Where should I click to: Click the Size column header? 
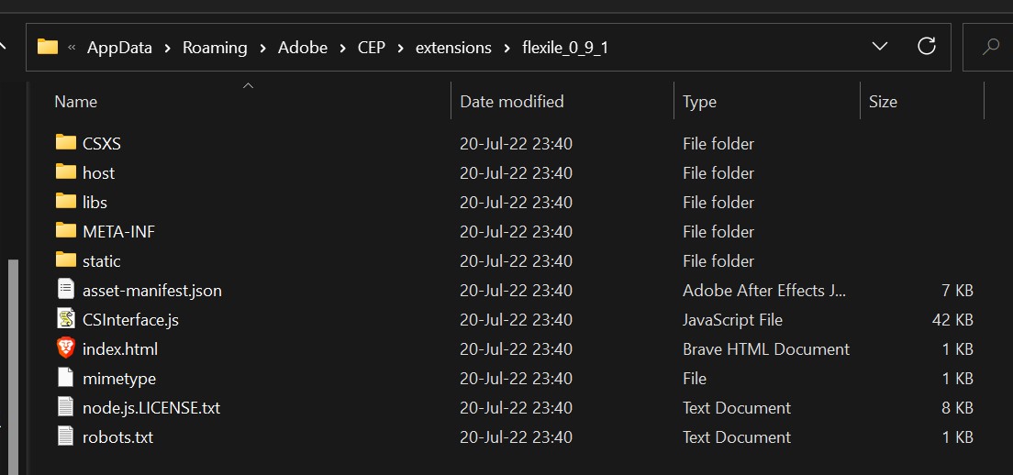(x=883, y=101)
